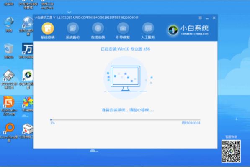Click the 用时:00:00:01 elapsed time text

pyautogui.click(x=191, y=123)
